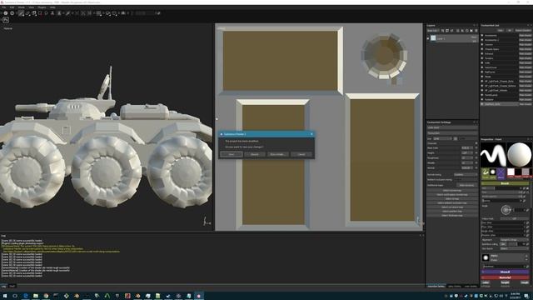
Task: Click the add folder icon in Layers toolbar
Action: click(x=471, y=31)
